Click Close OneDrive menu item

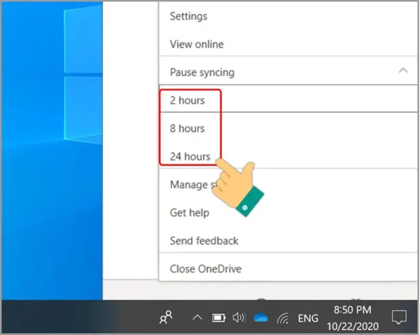288,268
